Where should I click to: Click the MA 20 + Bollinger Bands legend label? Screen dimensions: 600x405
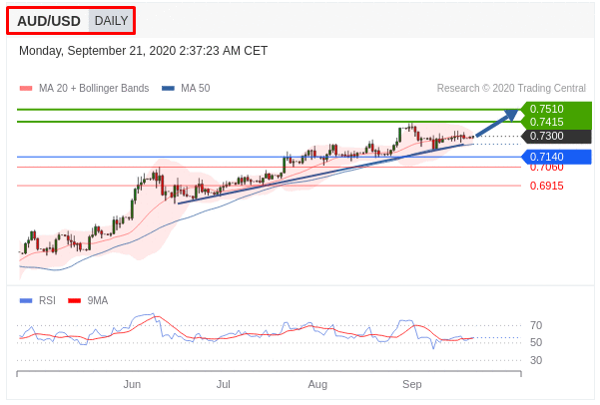tap(94, 89)
